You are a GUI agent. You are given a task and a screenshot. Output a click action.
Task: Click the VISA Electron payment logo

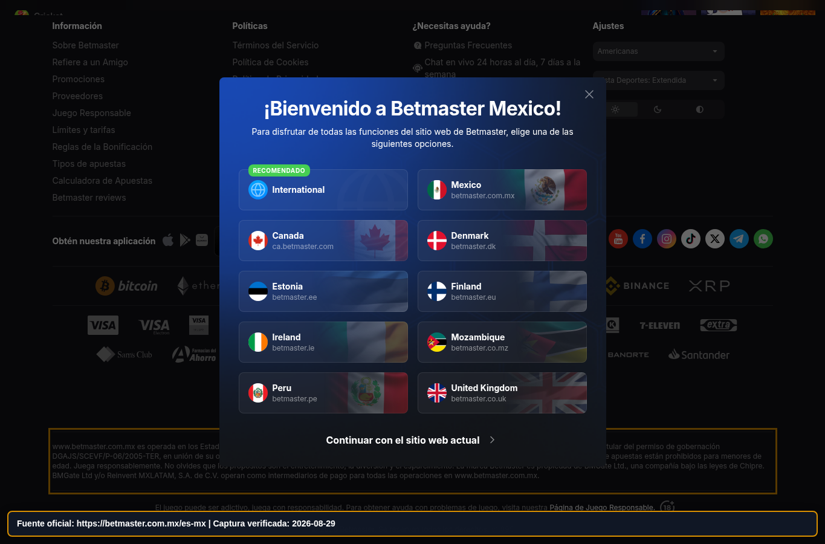click(154, 326)
